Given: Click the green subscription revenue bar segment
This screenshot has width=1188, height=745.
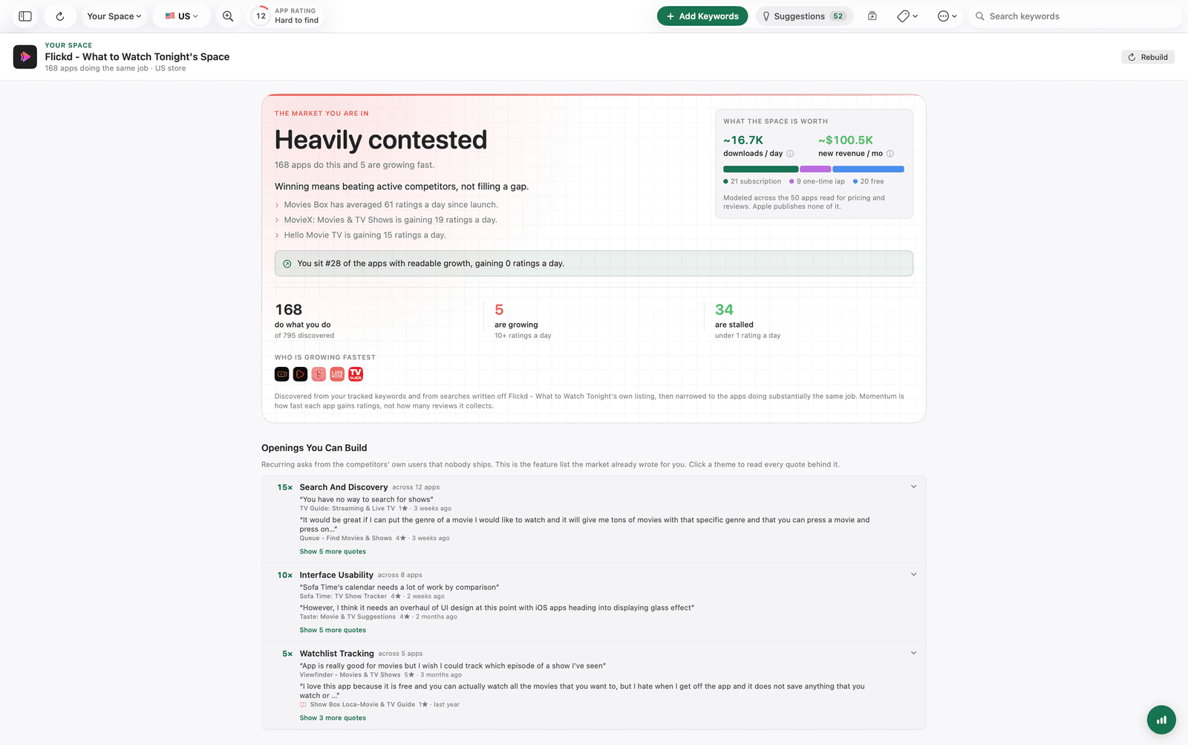Looking at the screenshot, I should [760, 169].
